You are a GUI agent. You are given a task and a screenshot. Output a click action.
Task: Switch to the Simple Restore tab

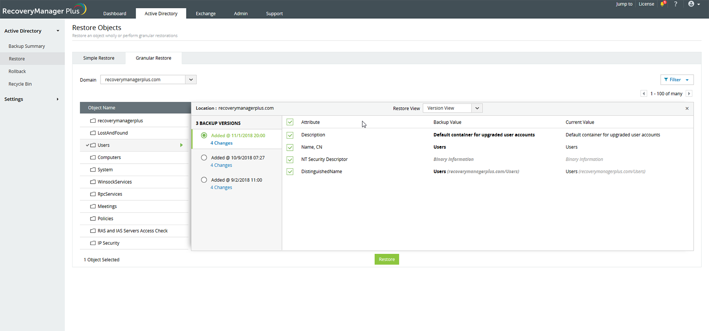click(99, 58)
